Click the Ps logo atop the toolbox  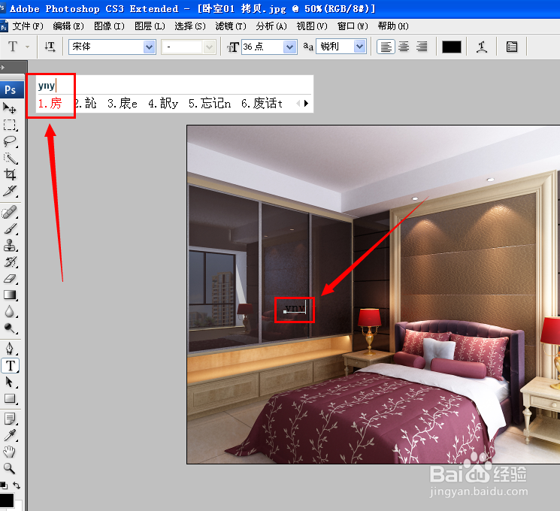click(12, 89)
